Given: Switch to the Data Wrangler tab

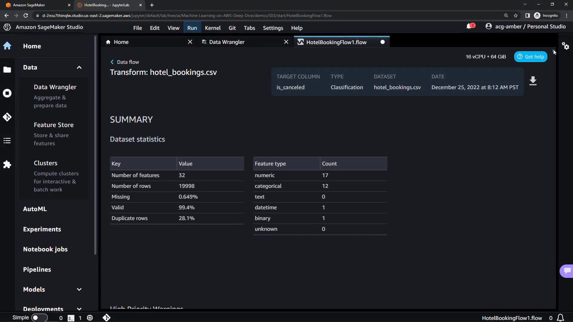Looking at the screenshot, I should click(x=227, y=42).
